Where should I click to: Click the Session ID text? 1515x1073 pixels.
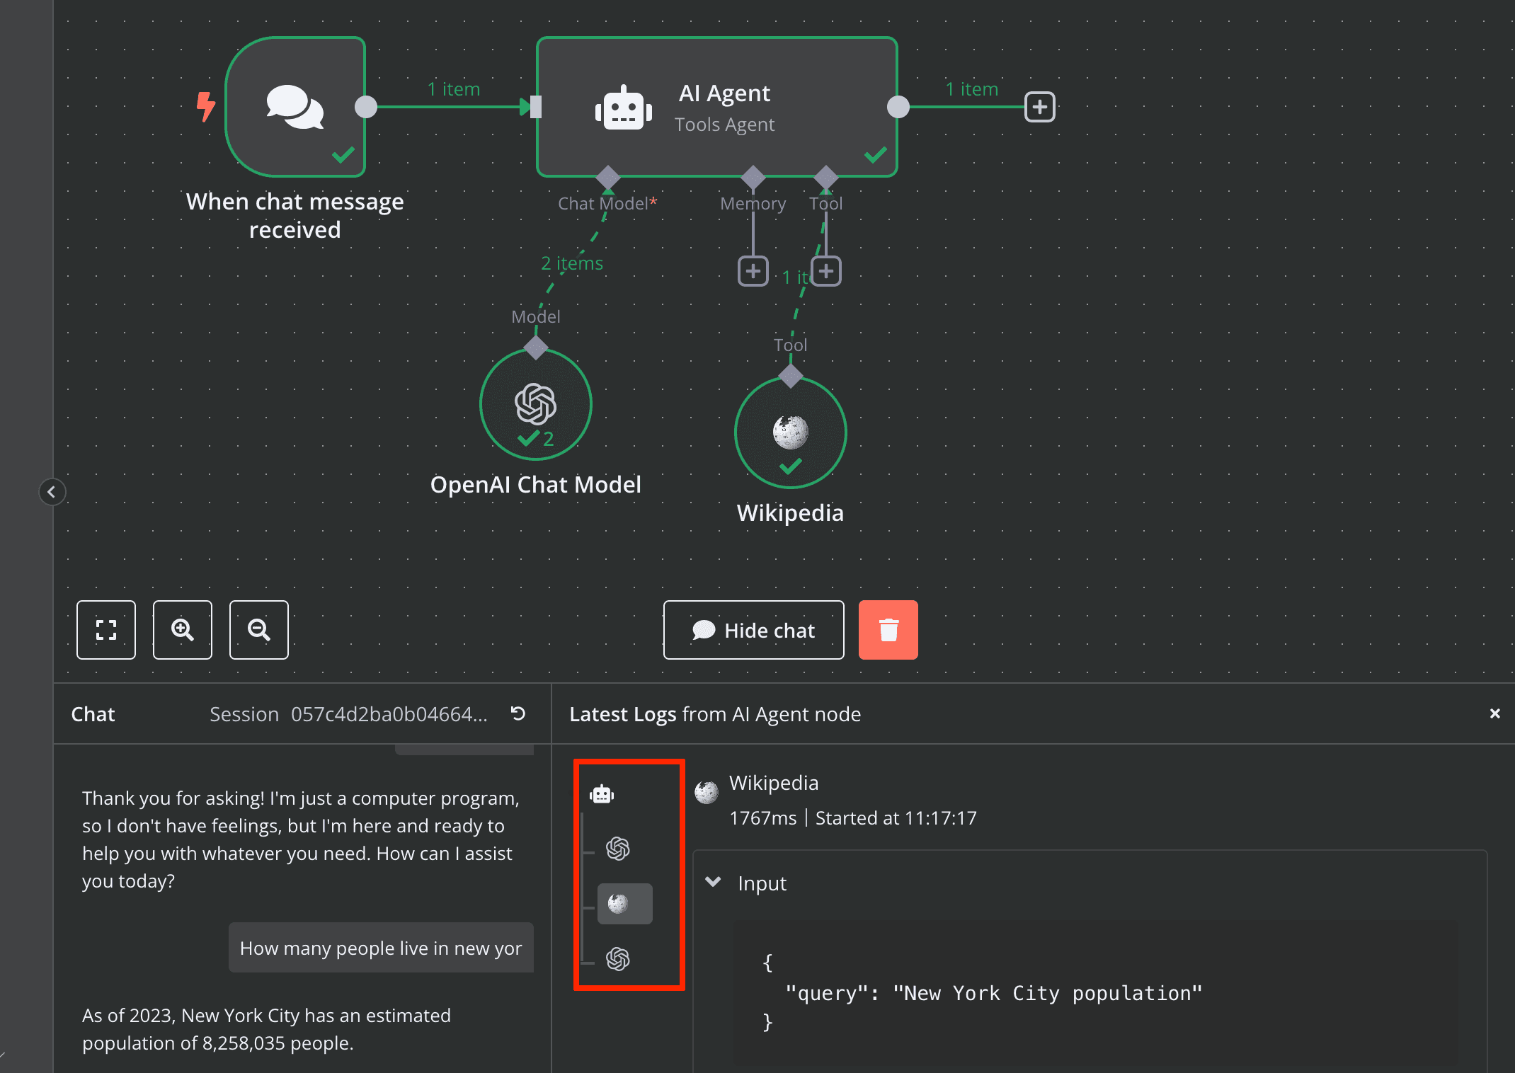[389, 714]
